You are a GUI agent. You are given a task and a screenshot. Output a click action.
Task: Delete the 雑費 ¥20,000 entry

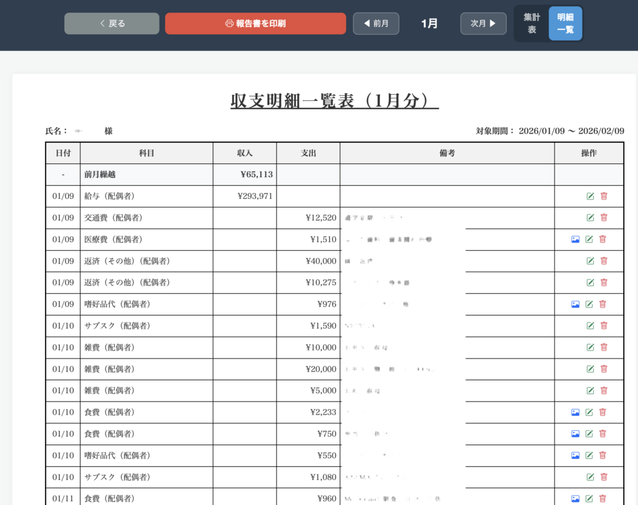pos(604,369)
